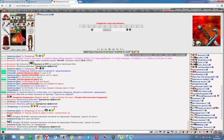224x140 pixels.
Task: Click inside the chat message input field
Action: click(x=77, y=132)
